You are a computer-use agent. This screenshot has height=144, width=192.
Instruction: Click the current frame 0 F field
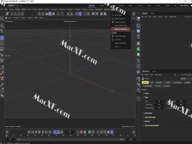coord(70,132)
